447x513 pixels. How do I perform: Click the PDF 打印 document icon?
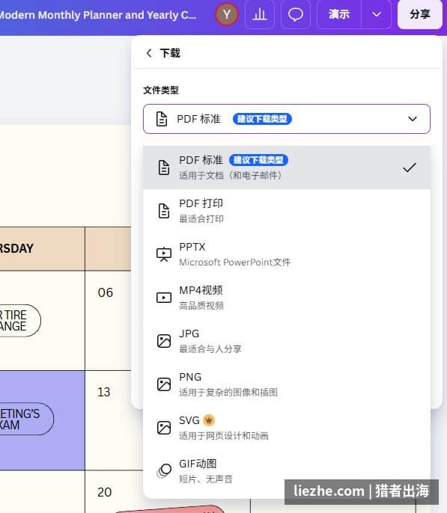[164, 211]
